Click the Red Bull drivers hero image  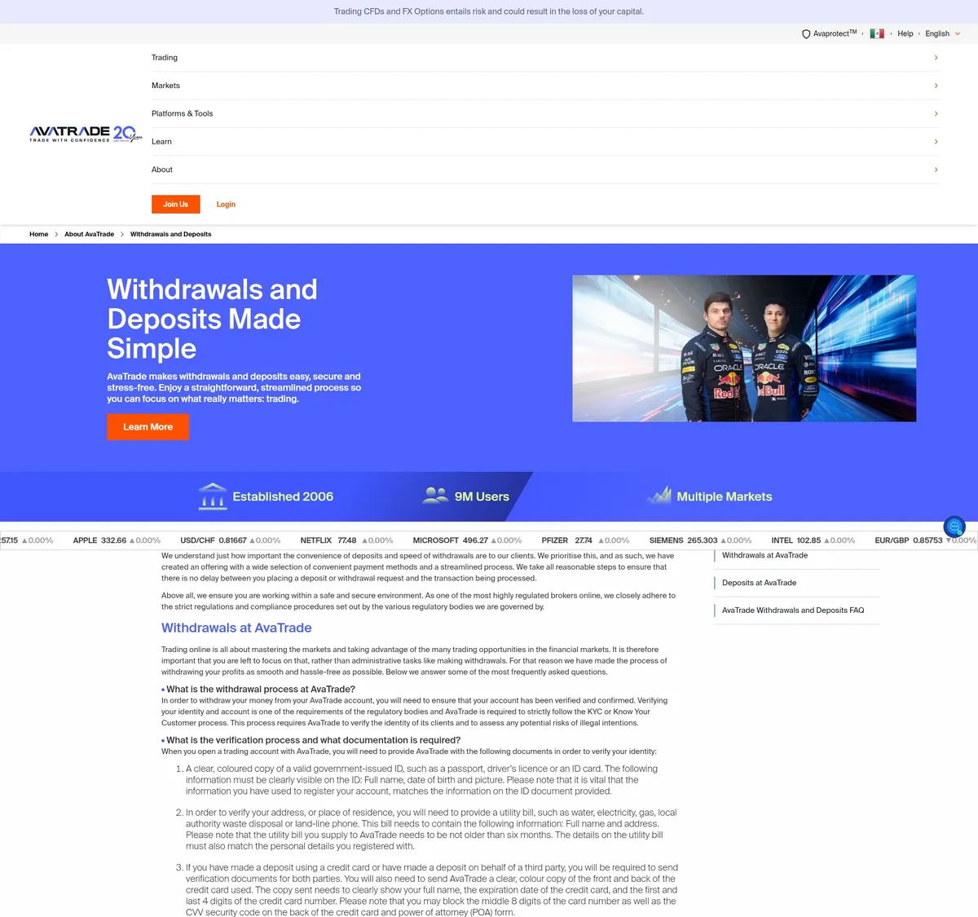(x=744, y=348)
